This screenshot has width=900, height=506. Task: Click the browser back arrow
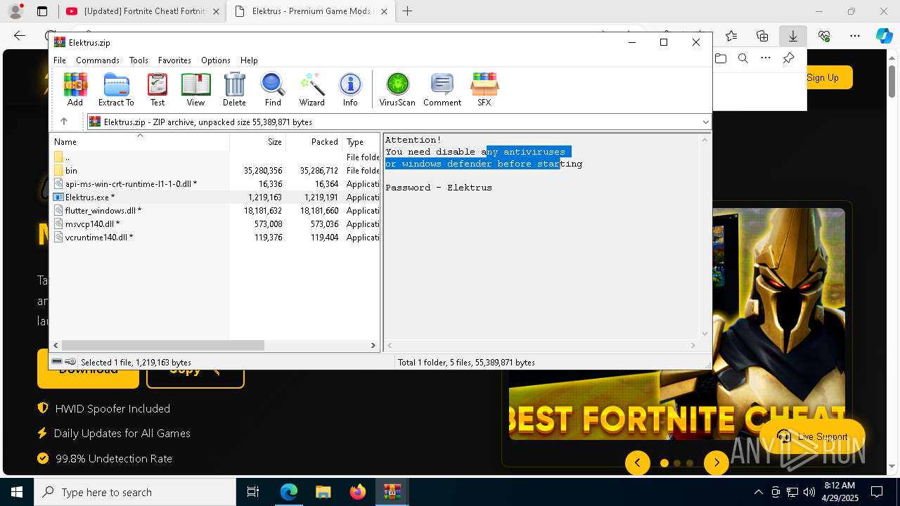click(x=20, y=36)
